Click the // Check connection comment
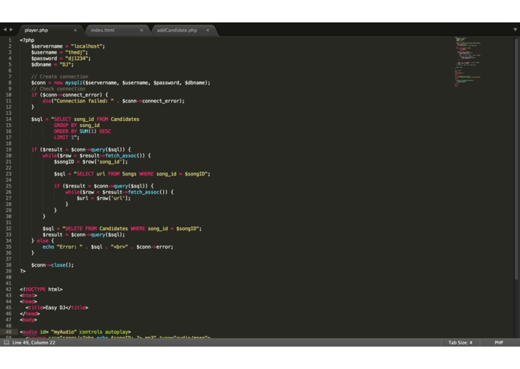This screenshot has width=520, height=369. 58,89
